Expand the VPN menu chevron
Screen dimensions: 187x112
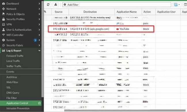(x=39, y=24)
